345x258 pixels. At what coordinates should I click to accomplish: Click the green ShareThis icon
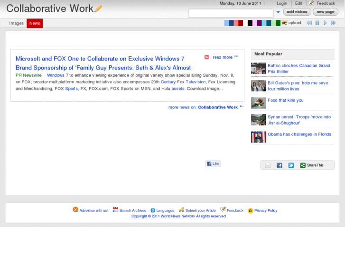coord(303,165)
